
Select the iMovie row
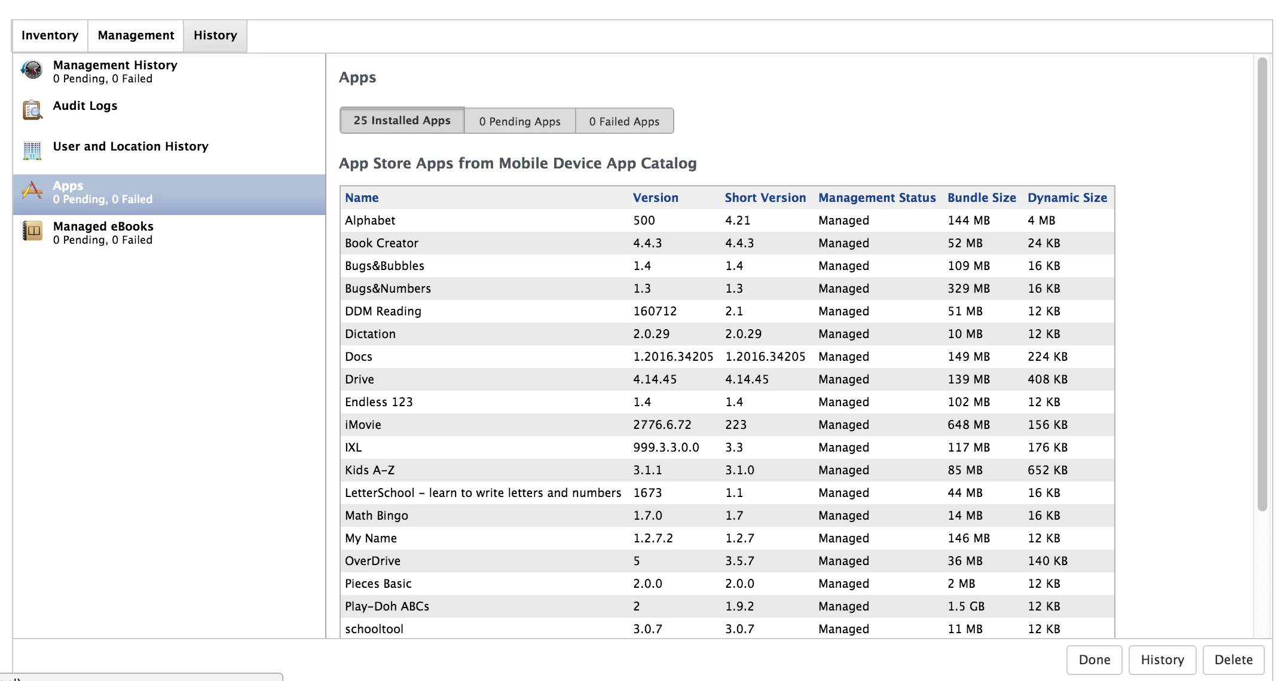coord(727,425)
